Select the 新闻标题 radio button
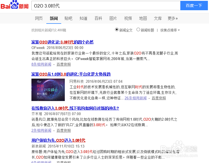The image size is (209, 163). [x=138, y=30]
